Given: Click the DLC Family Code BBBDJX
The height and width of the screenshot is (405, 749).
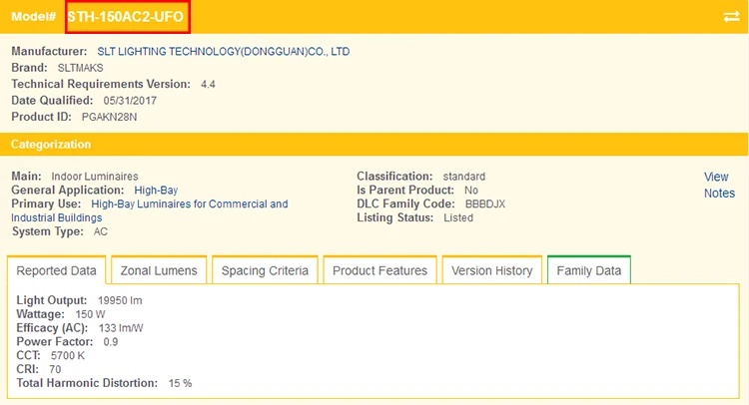Looking at the screenshot, I should click(x=485, y=203).
